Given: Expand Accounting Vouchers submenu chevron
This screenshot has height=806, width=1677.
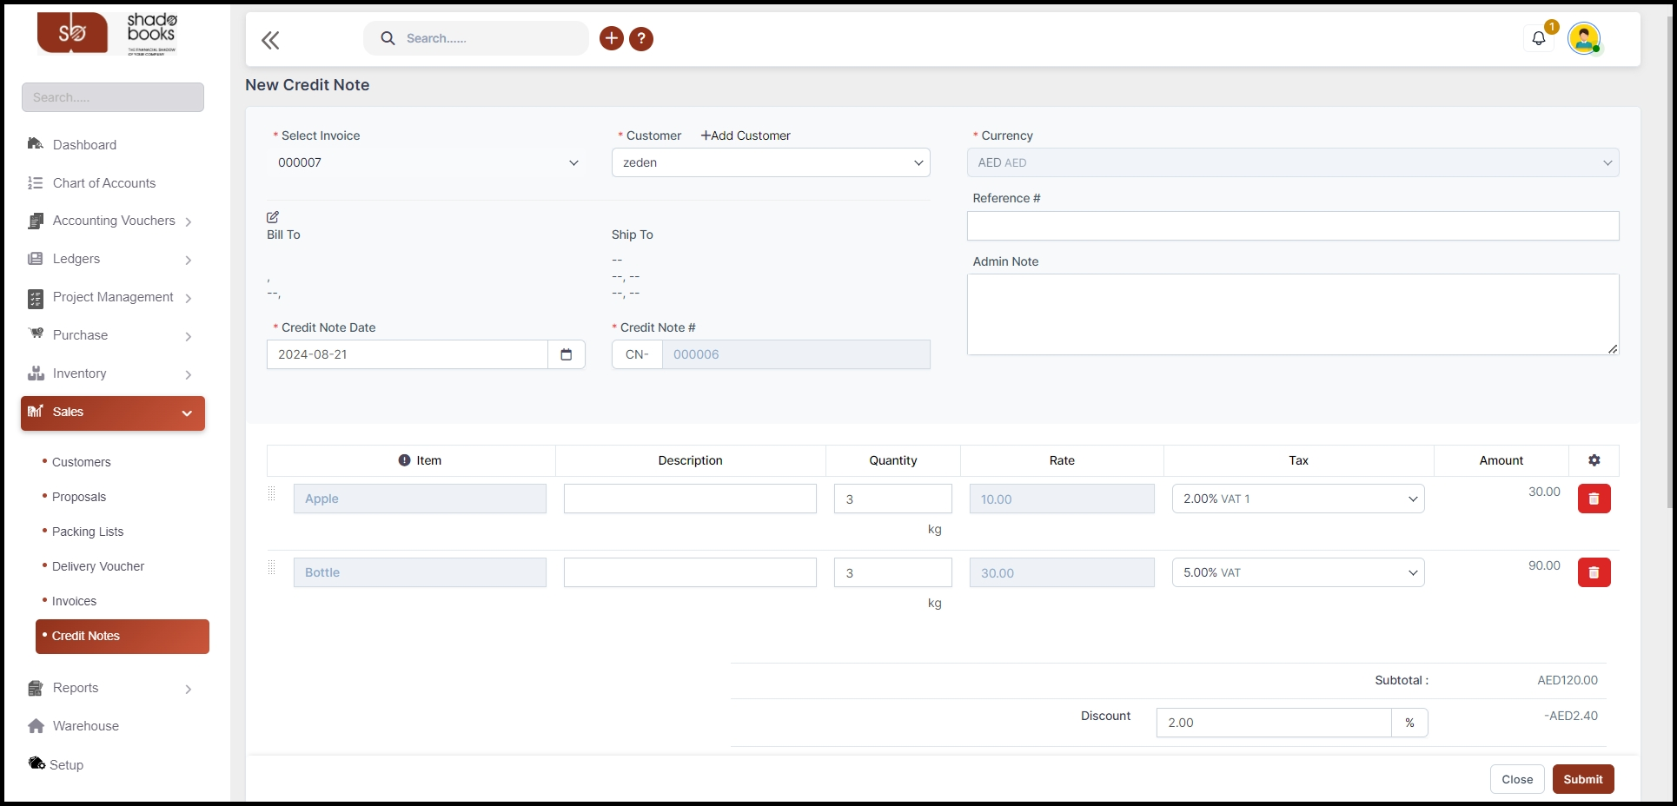Looking at the screenshot, I should click(x=189, y=221).
